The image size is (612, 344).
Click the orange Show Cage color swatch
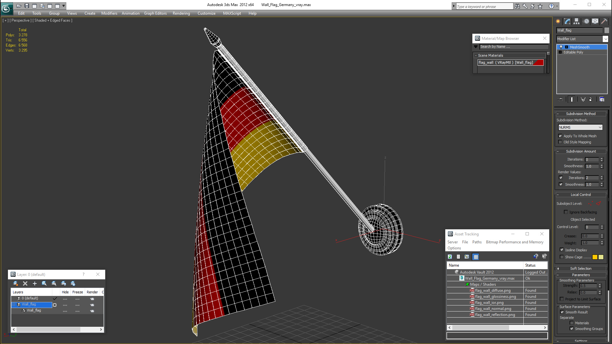coord(595,257)
